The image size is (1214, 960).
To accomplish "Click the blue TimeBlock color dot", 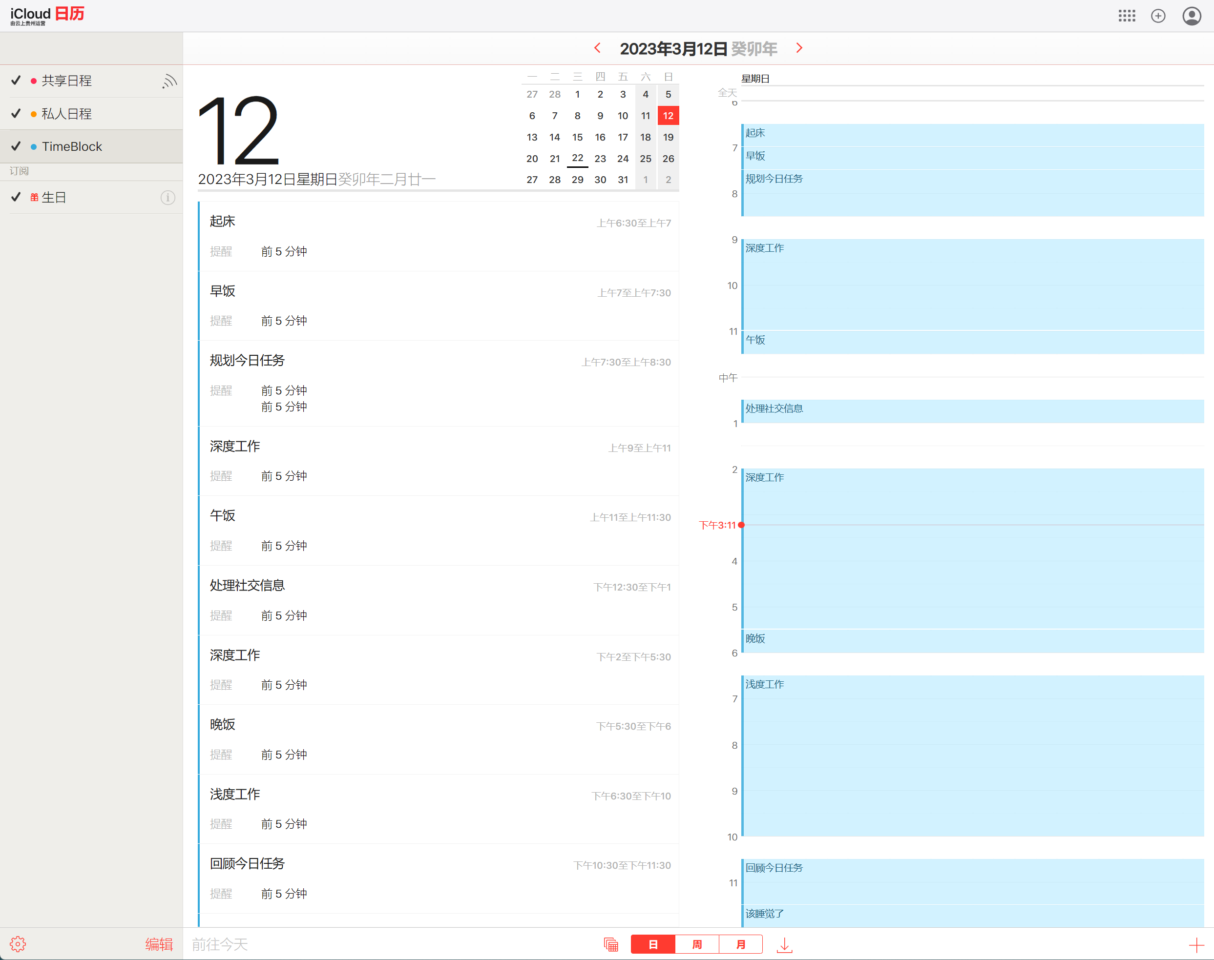I will pyautogui.click(x=34, y=147).
